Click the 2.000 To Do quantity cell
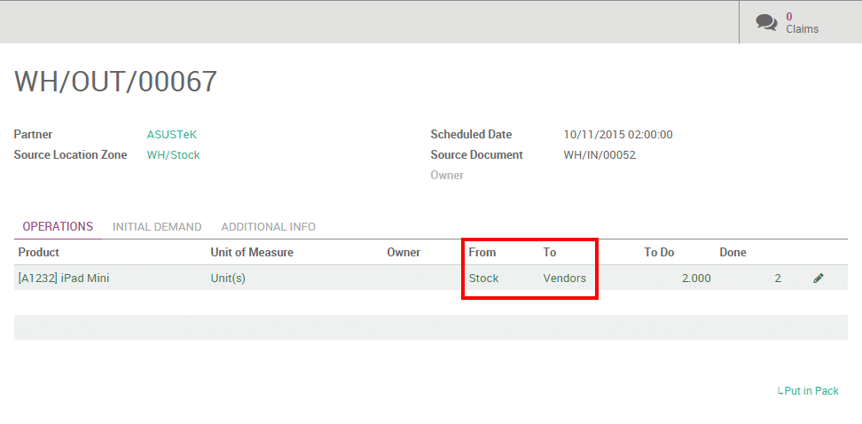The width and height of the screenshot is (862, 424). click(695, 279)
